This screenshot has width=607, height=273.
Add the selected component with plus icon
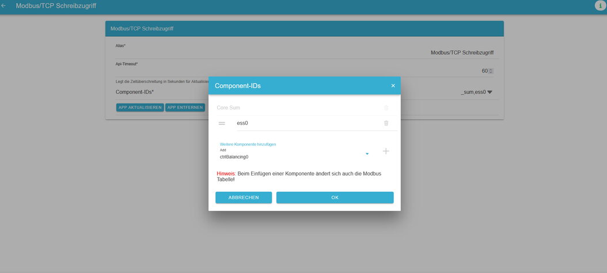(386, 151)
